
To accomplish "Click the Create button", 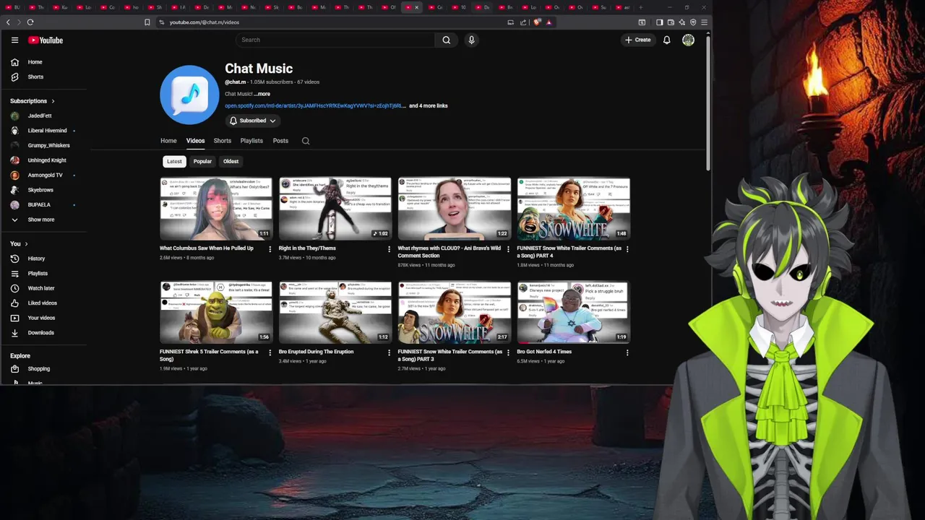I will [638, 40].
